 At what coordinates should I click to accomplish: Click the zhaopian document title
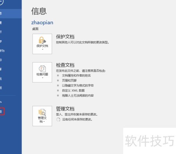coord(42,23)
